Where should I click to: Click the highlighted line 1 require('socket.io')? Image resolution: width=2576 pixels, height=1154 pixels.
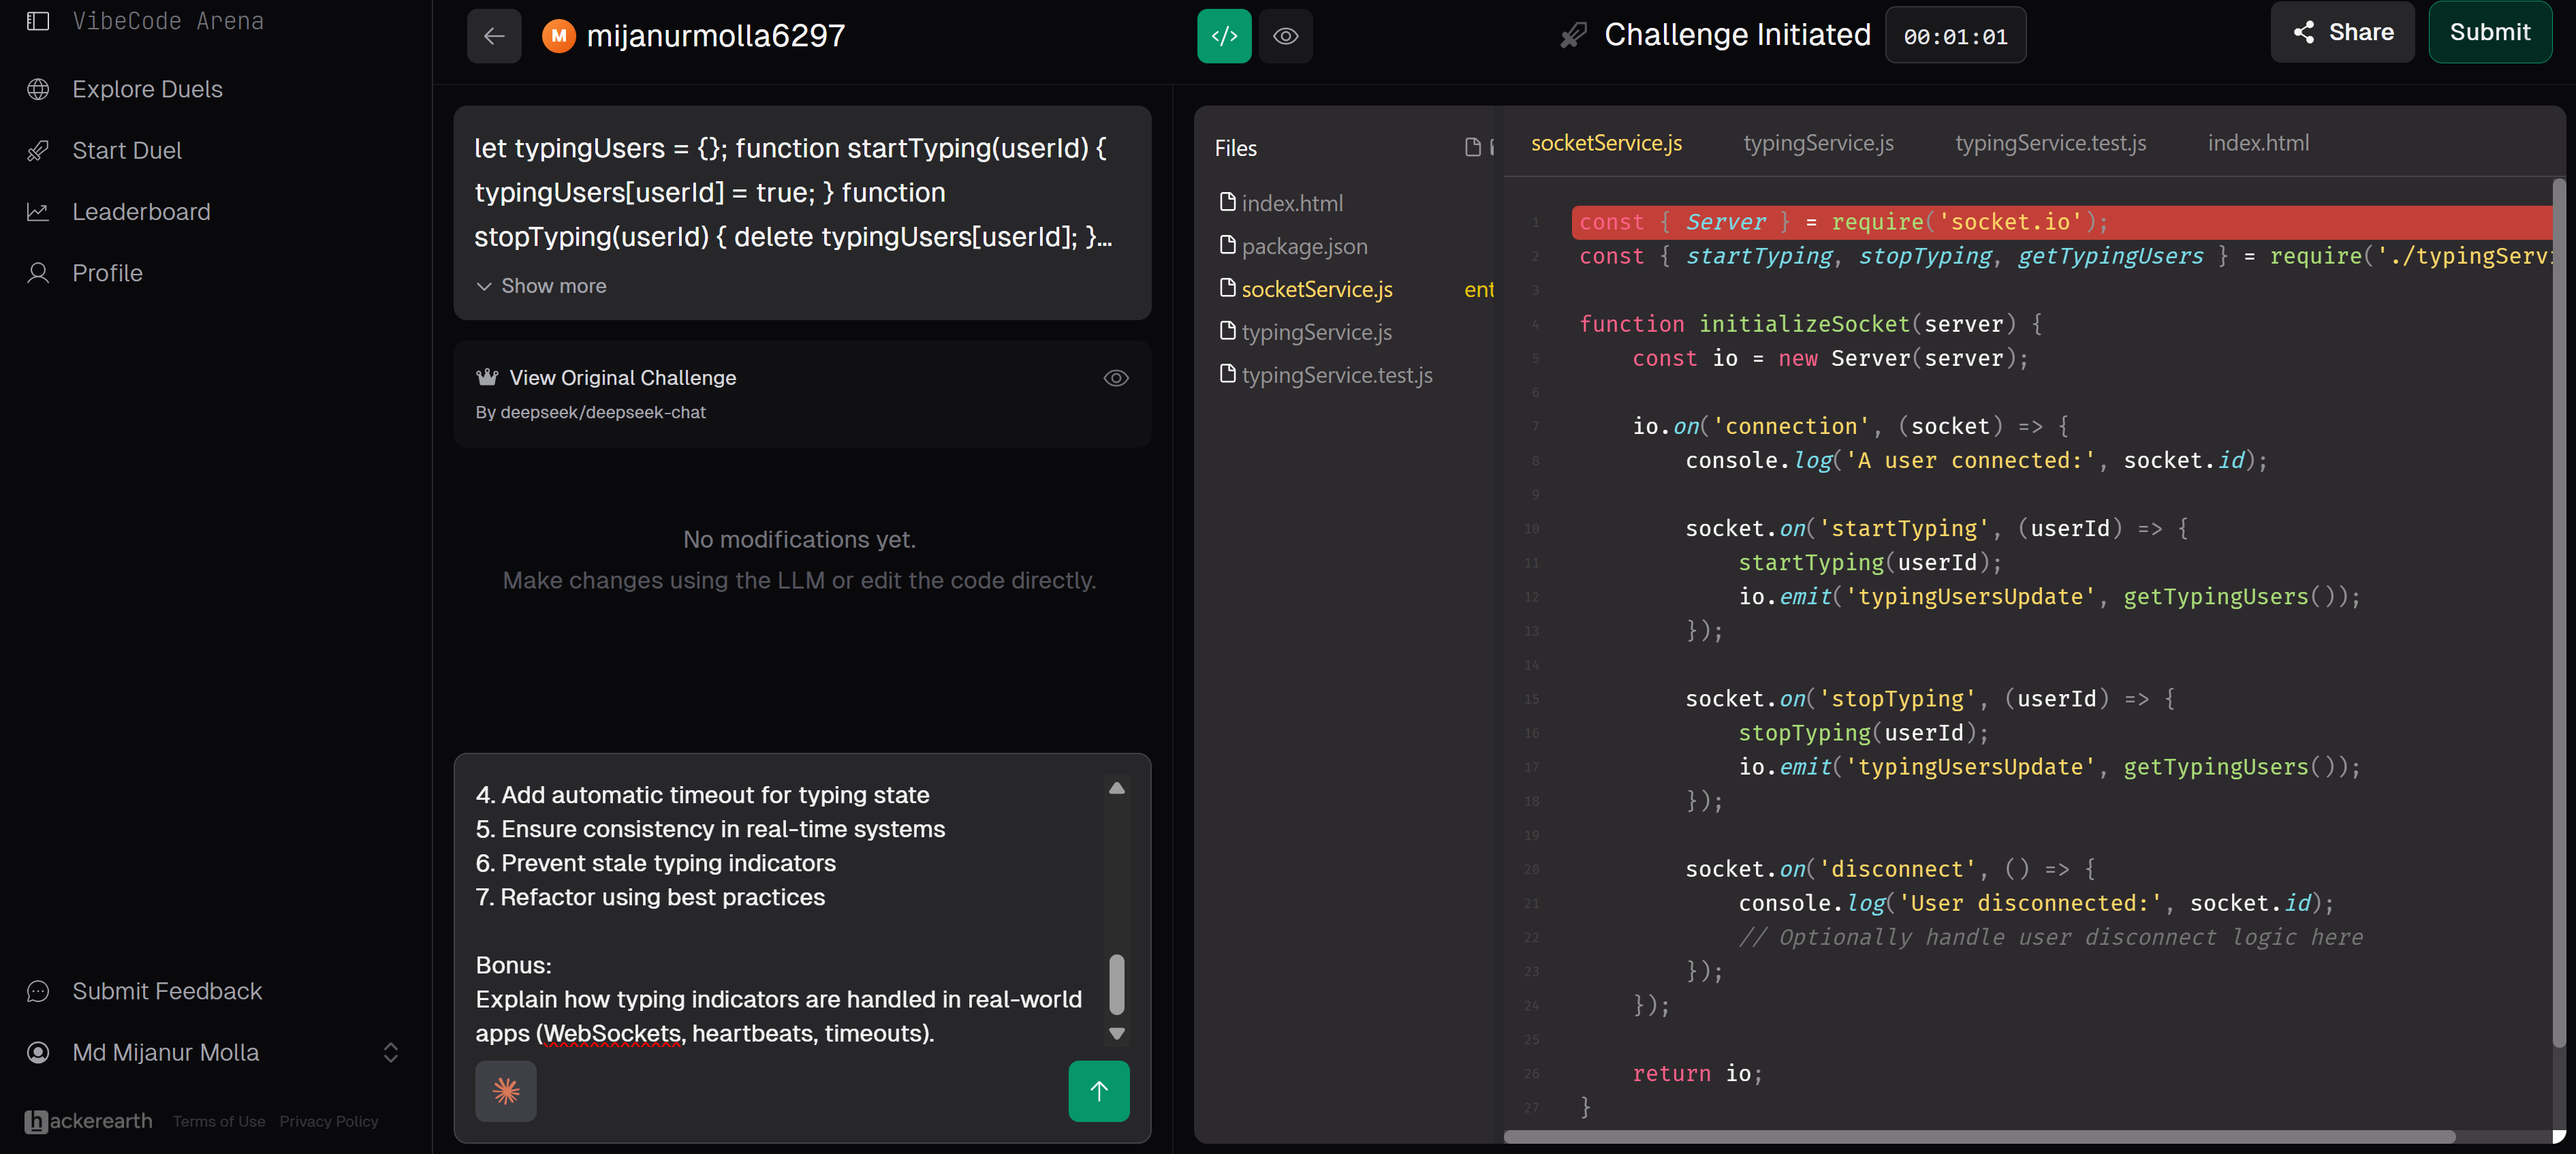pos(2062,222)
